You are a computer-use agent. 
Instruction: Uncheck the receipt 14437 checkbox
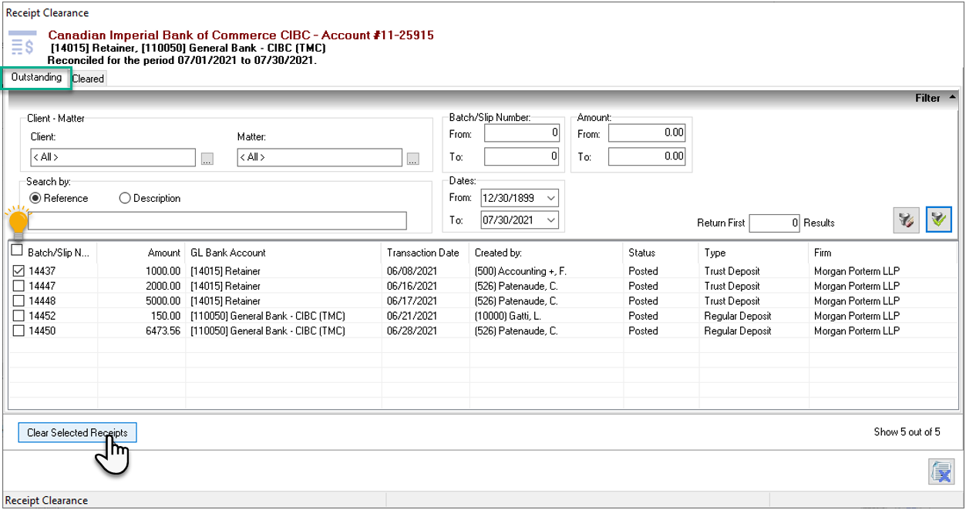[19, 271]
